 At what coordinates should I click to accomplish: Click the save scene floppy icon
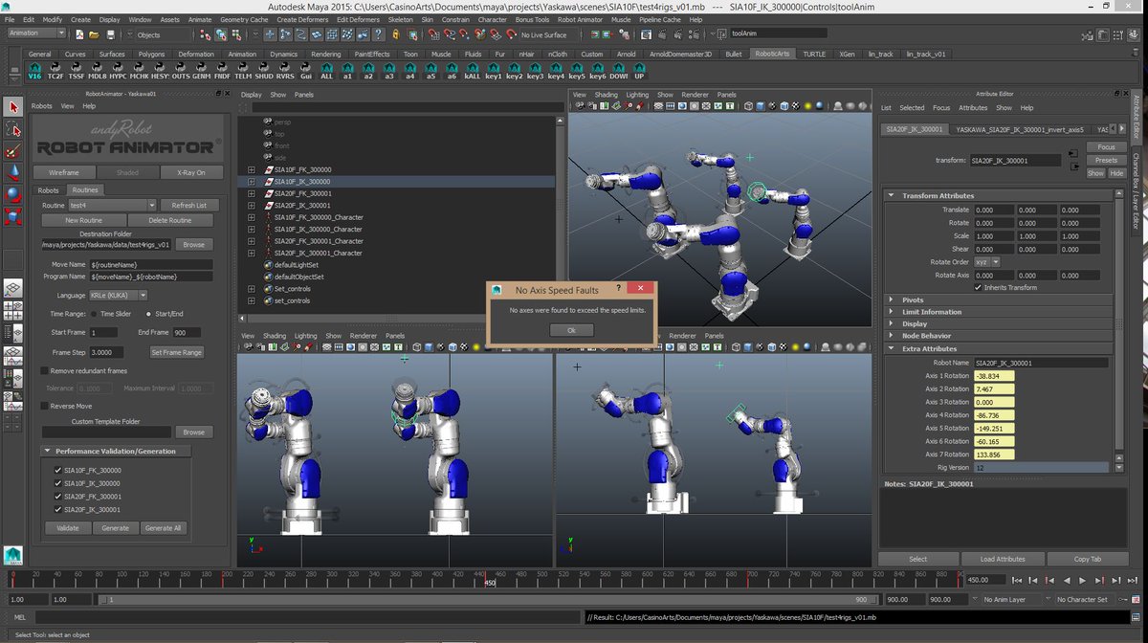pos(111,35)
